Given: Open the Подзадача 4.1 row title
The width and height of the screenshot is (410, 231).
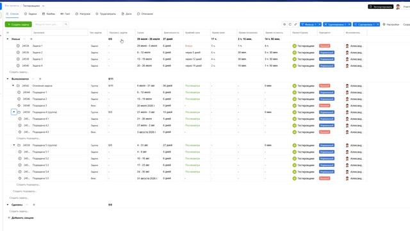Looking at the screenshot, I should tap(40, 119).
